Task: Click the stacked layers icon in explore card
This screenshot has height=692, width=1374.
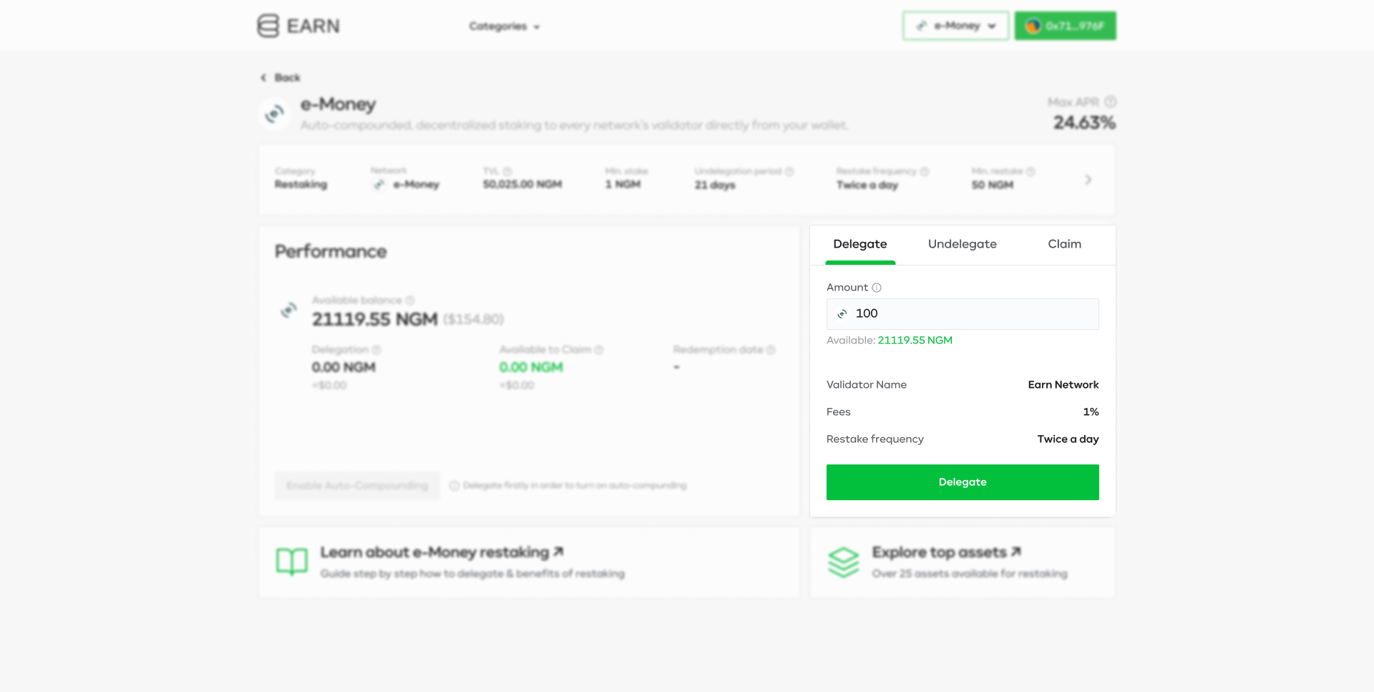Action: tap(844, 562)
